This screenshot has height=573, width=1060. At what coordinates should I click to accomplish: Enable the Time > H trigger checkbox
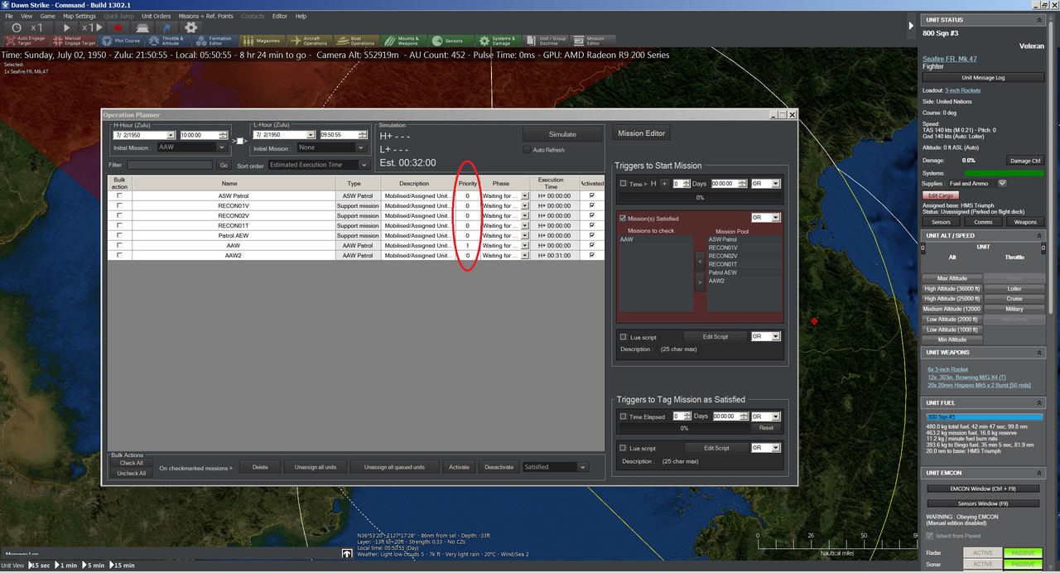[624, 184]
